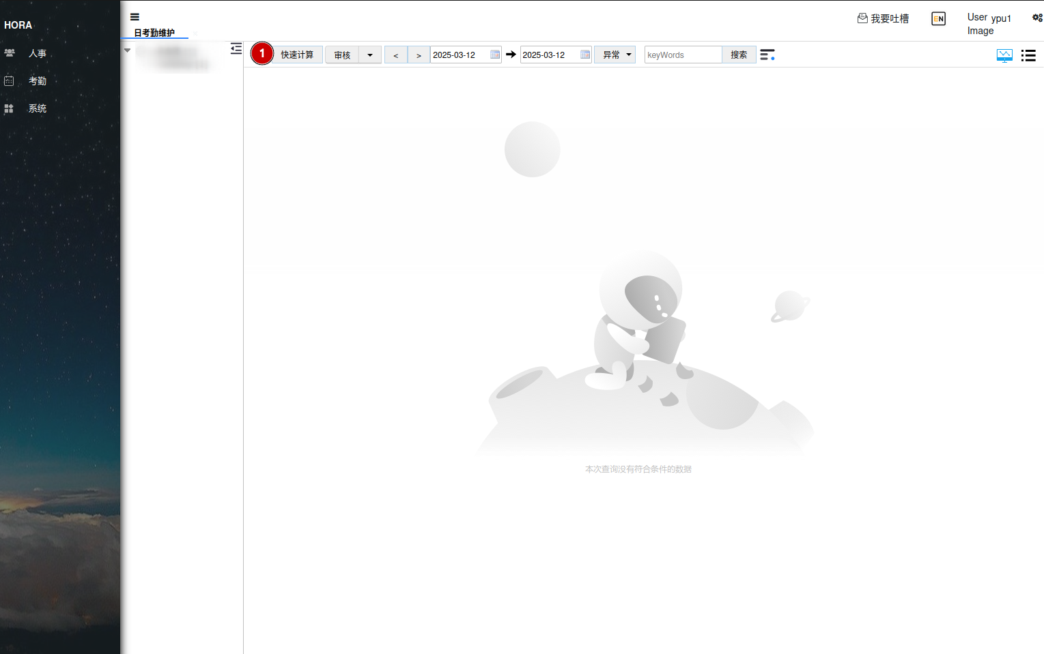Screen dimensions: 1044x654
Task: Collapse the left tree panel
Action: coord(236,48)
